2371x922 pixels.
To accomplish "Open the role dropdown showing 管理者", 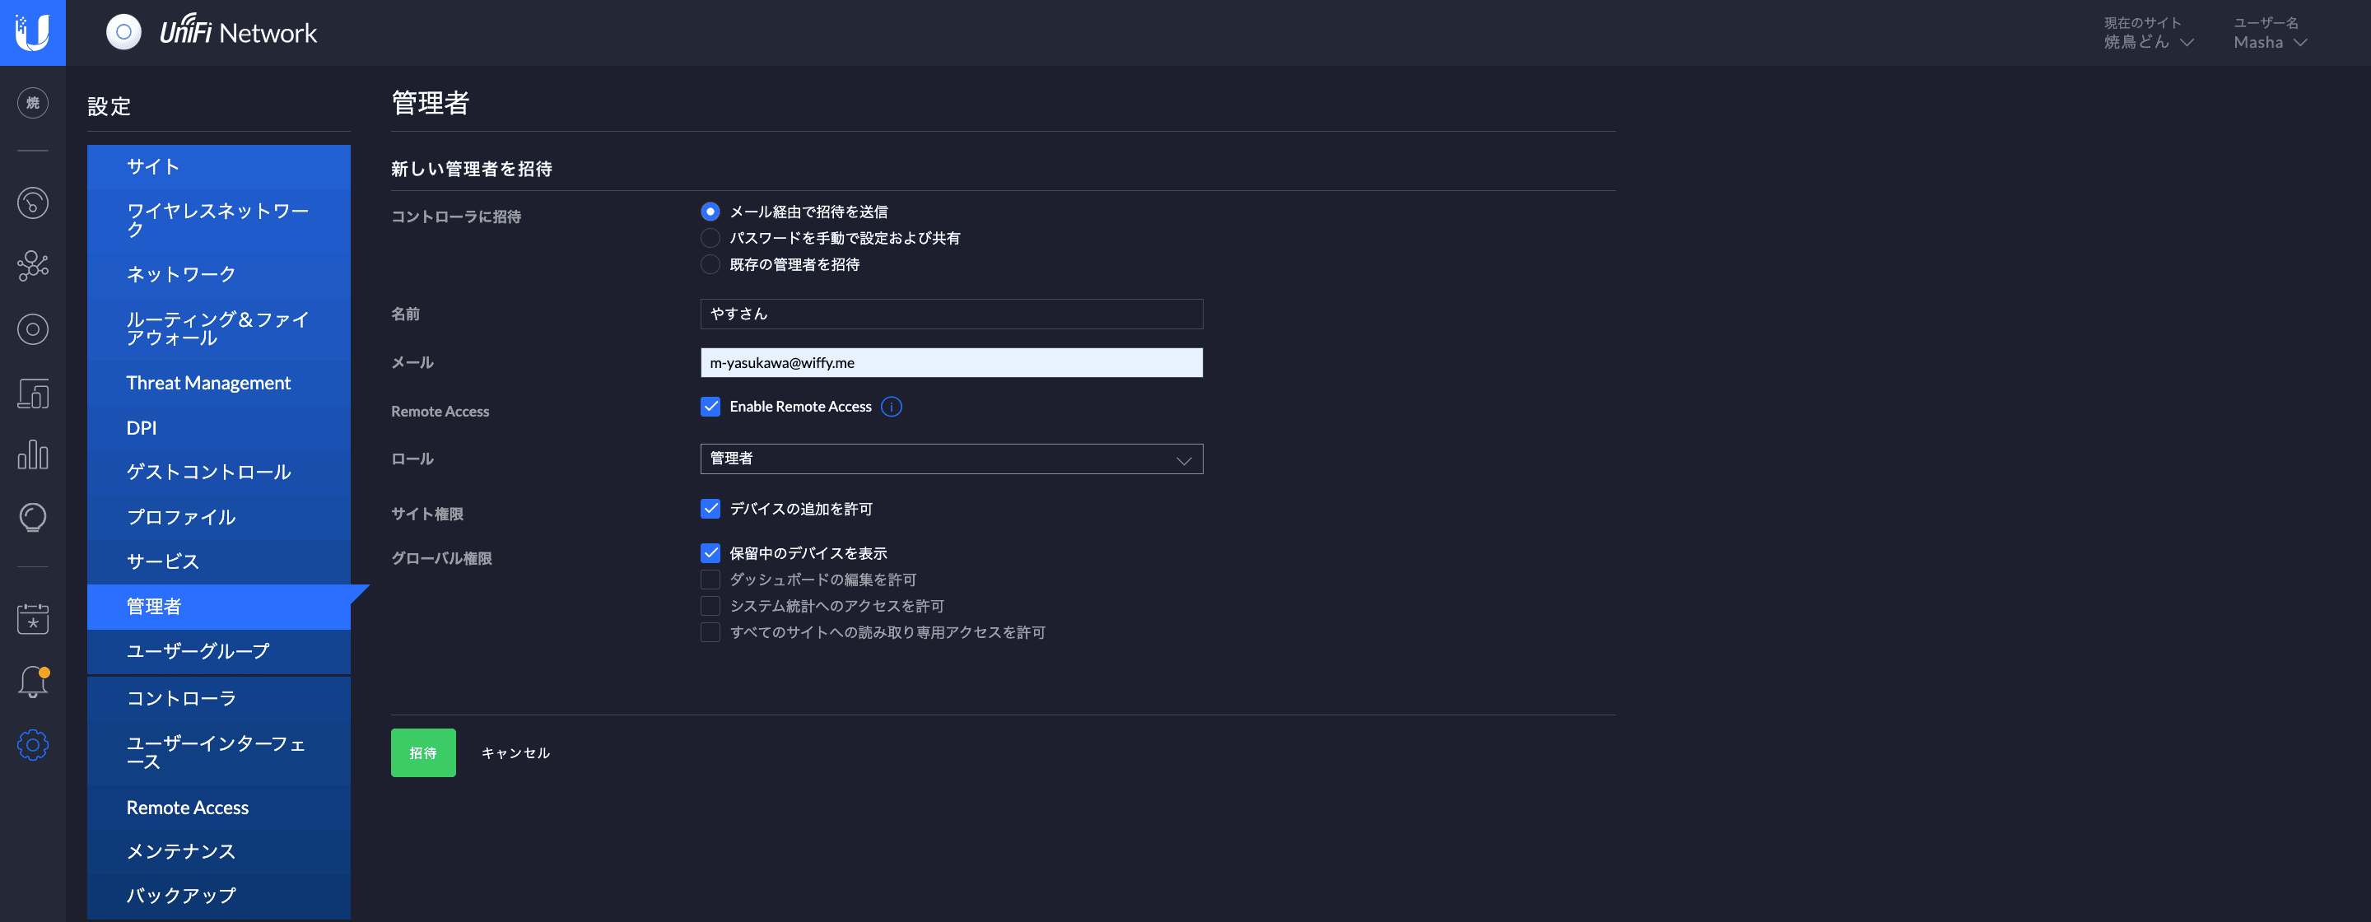I will [x=952, y=459].
